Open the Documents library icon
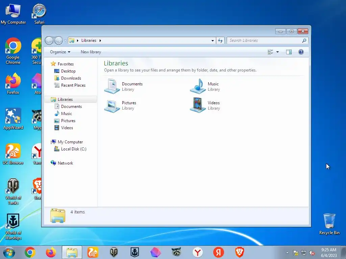The width and height of the screenshot is (346, 259). pyautogui.click(x=112, y=86)
